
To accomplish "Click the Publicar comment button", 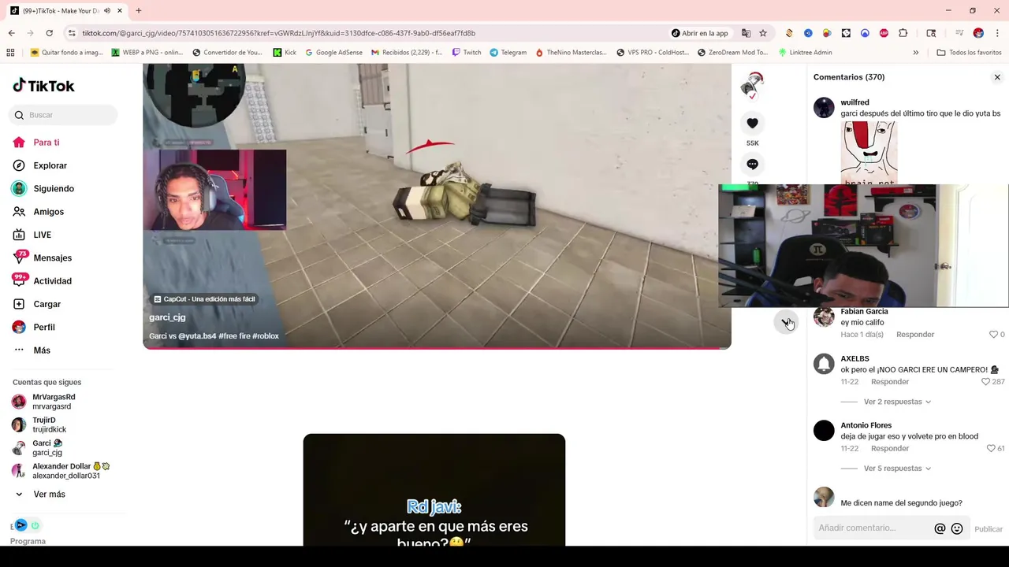I will [x=989, y=529].
